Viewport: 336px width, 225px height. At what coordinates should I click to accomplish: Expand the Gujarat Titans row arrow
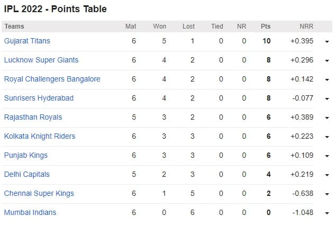point(327,42)
